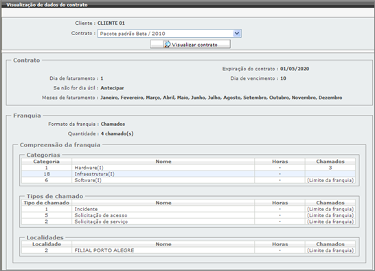The height and width of the screenshot is (271, 375).
Task: Click the Hardware chamados value 3
Action: click(330, 168)
